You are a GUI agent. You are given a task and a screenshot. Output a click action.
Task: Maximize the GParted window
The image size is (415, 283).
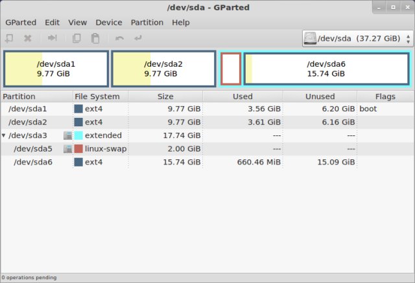(x=394, y=7)
